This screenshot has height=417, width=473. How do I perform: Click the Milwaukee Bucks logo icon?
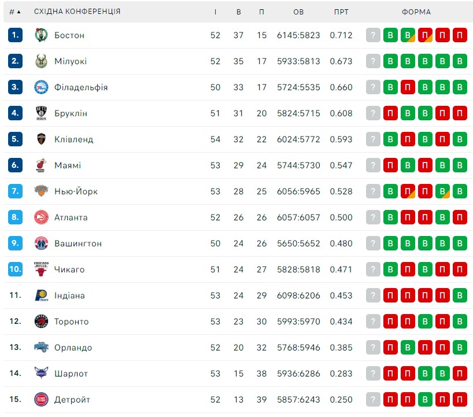tap(41, 61)
